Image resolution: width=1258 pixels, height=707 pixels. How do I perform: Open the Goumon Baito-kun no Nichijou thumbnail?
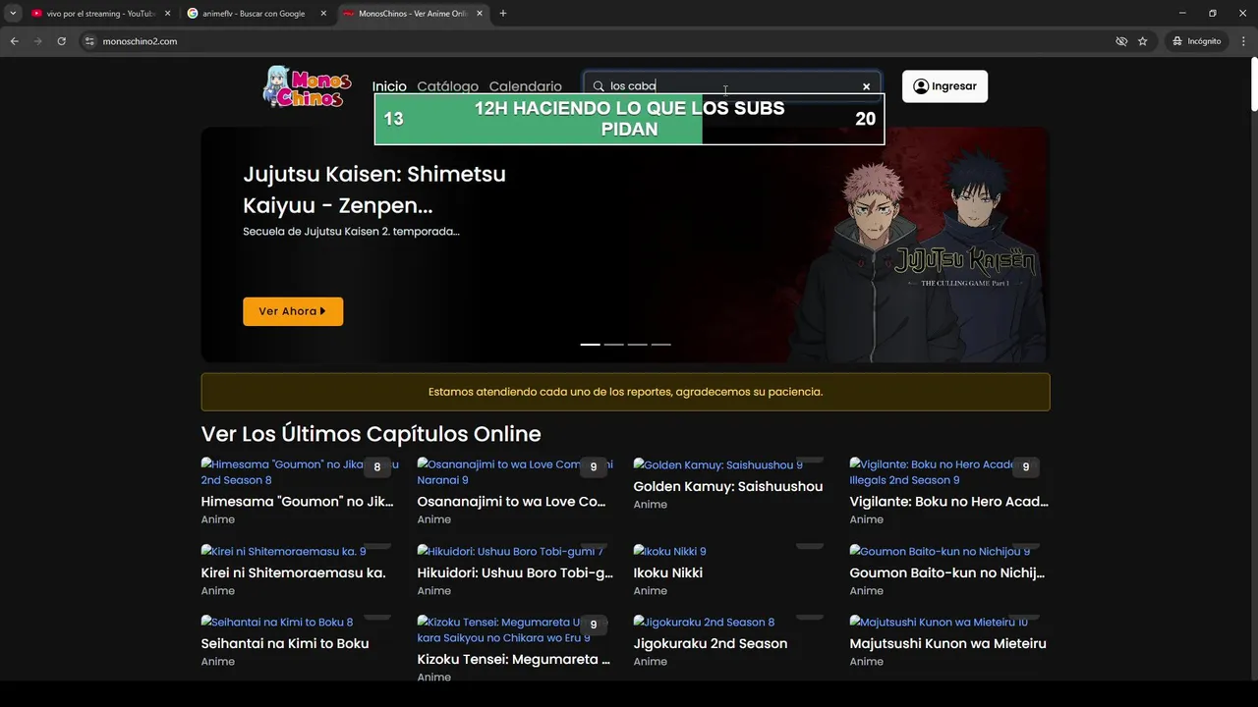click(940, 551)
